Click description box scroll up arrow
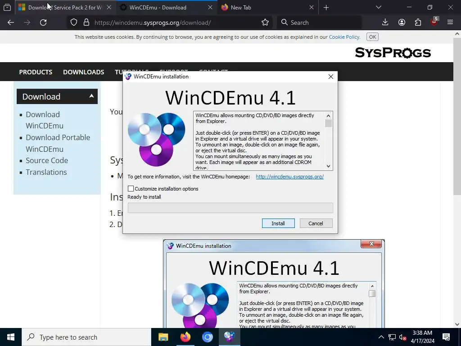461x346 pixels. pyautogui.click(x=328, y=115)
